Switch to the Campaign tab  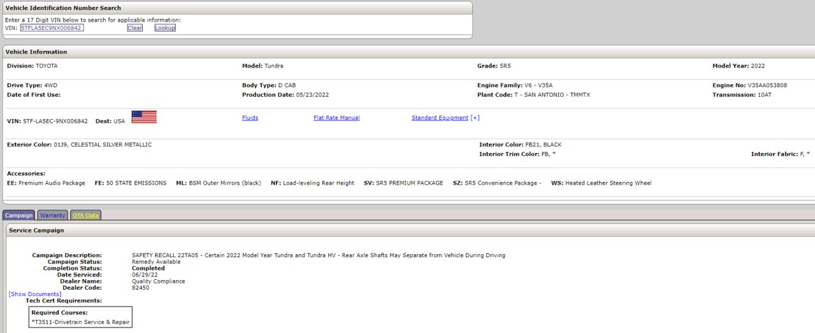18,215
